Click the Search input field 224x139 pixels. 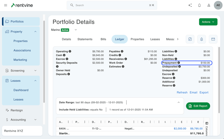[x=112, y=5]
